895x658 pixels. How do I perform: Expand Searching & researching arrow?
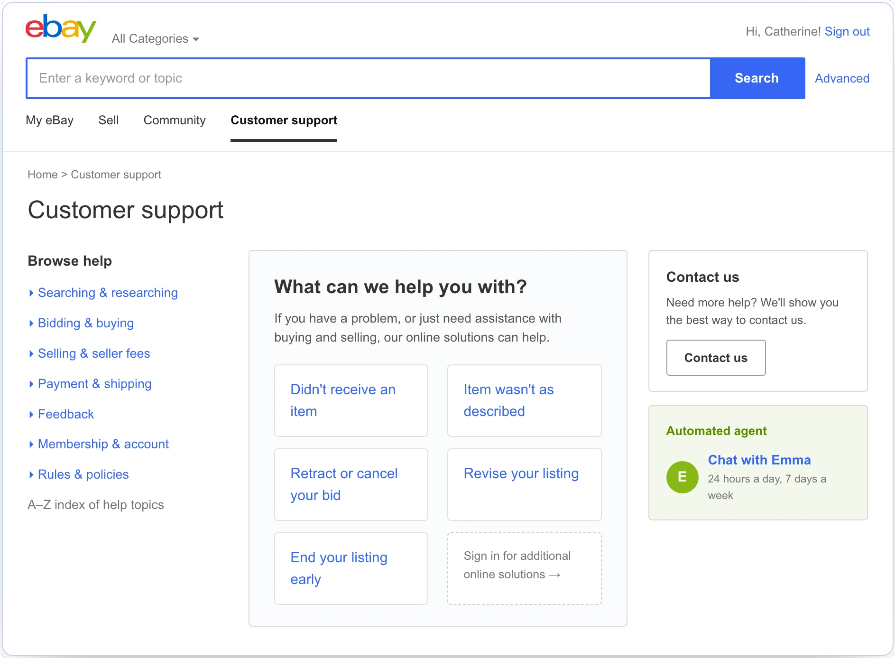pyautogui.click(x=31, y=293)
